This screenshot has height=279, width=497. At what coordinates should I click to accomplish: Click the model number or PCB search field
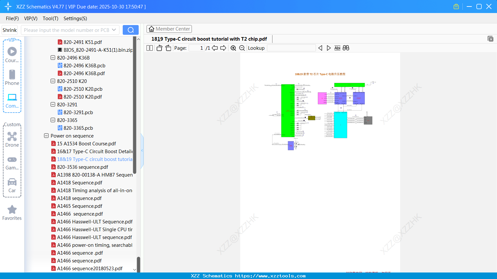click(67, 30)
